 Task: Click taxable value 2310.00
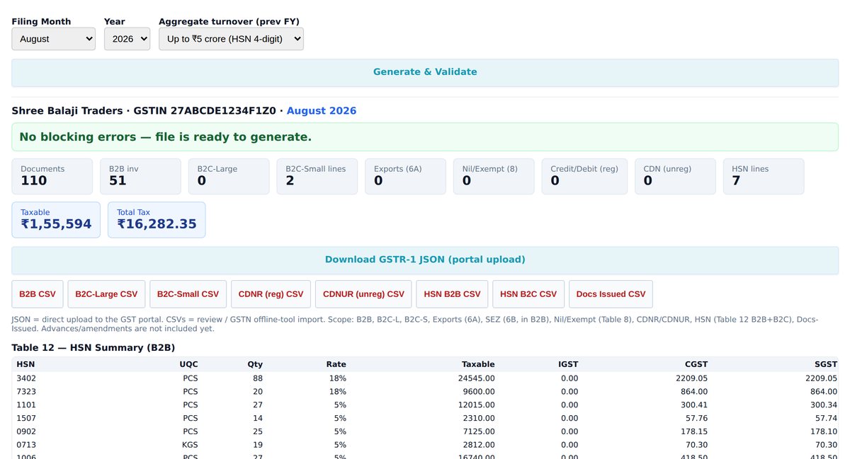click(x=480, y=419)
